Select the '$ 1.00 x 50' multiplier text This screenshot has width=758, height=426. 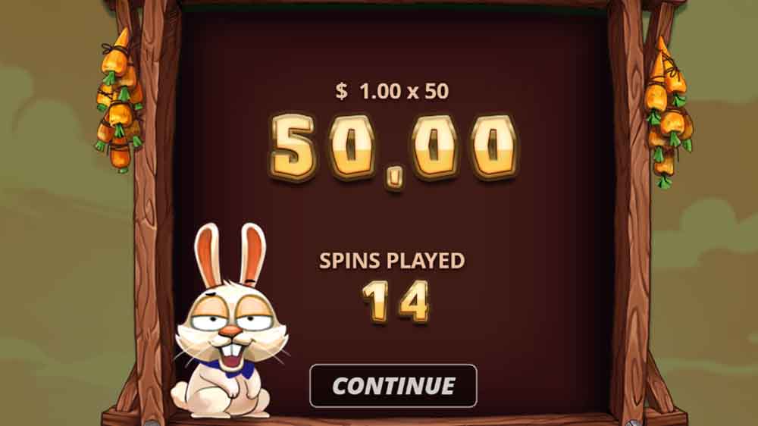(x=392, y=91)
